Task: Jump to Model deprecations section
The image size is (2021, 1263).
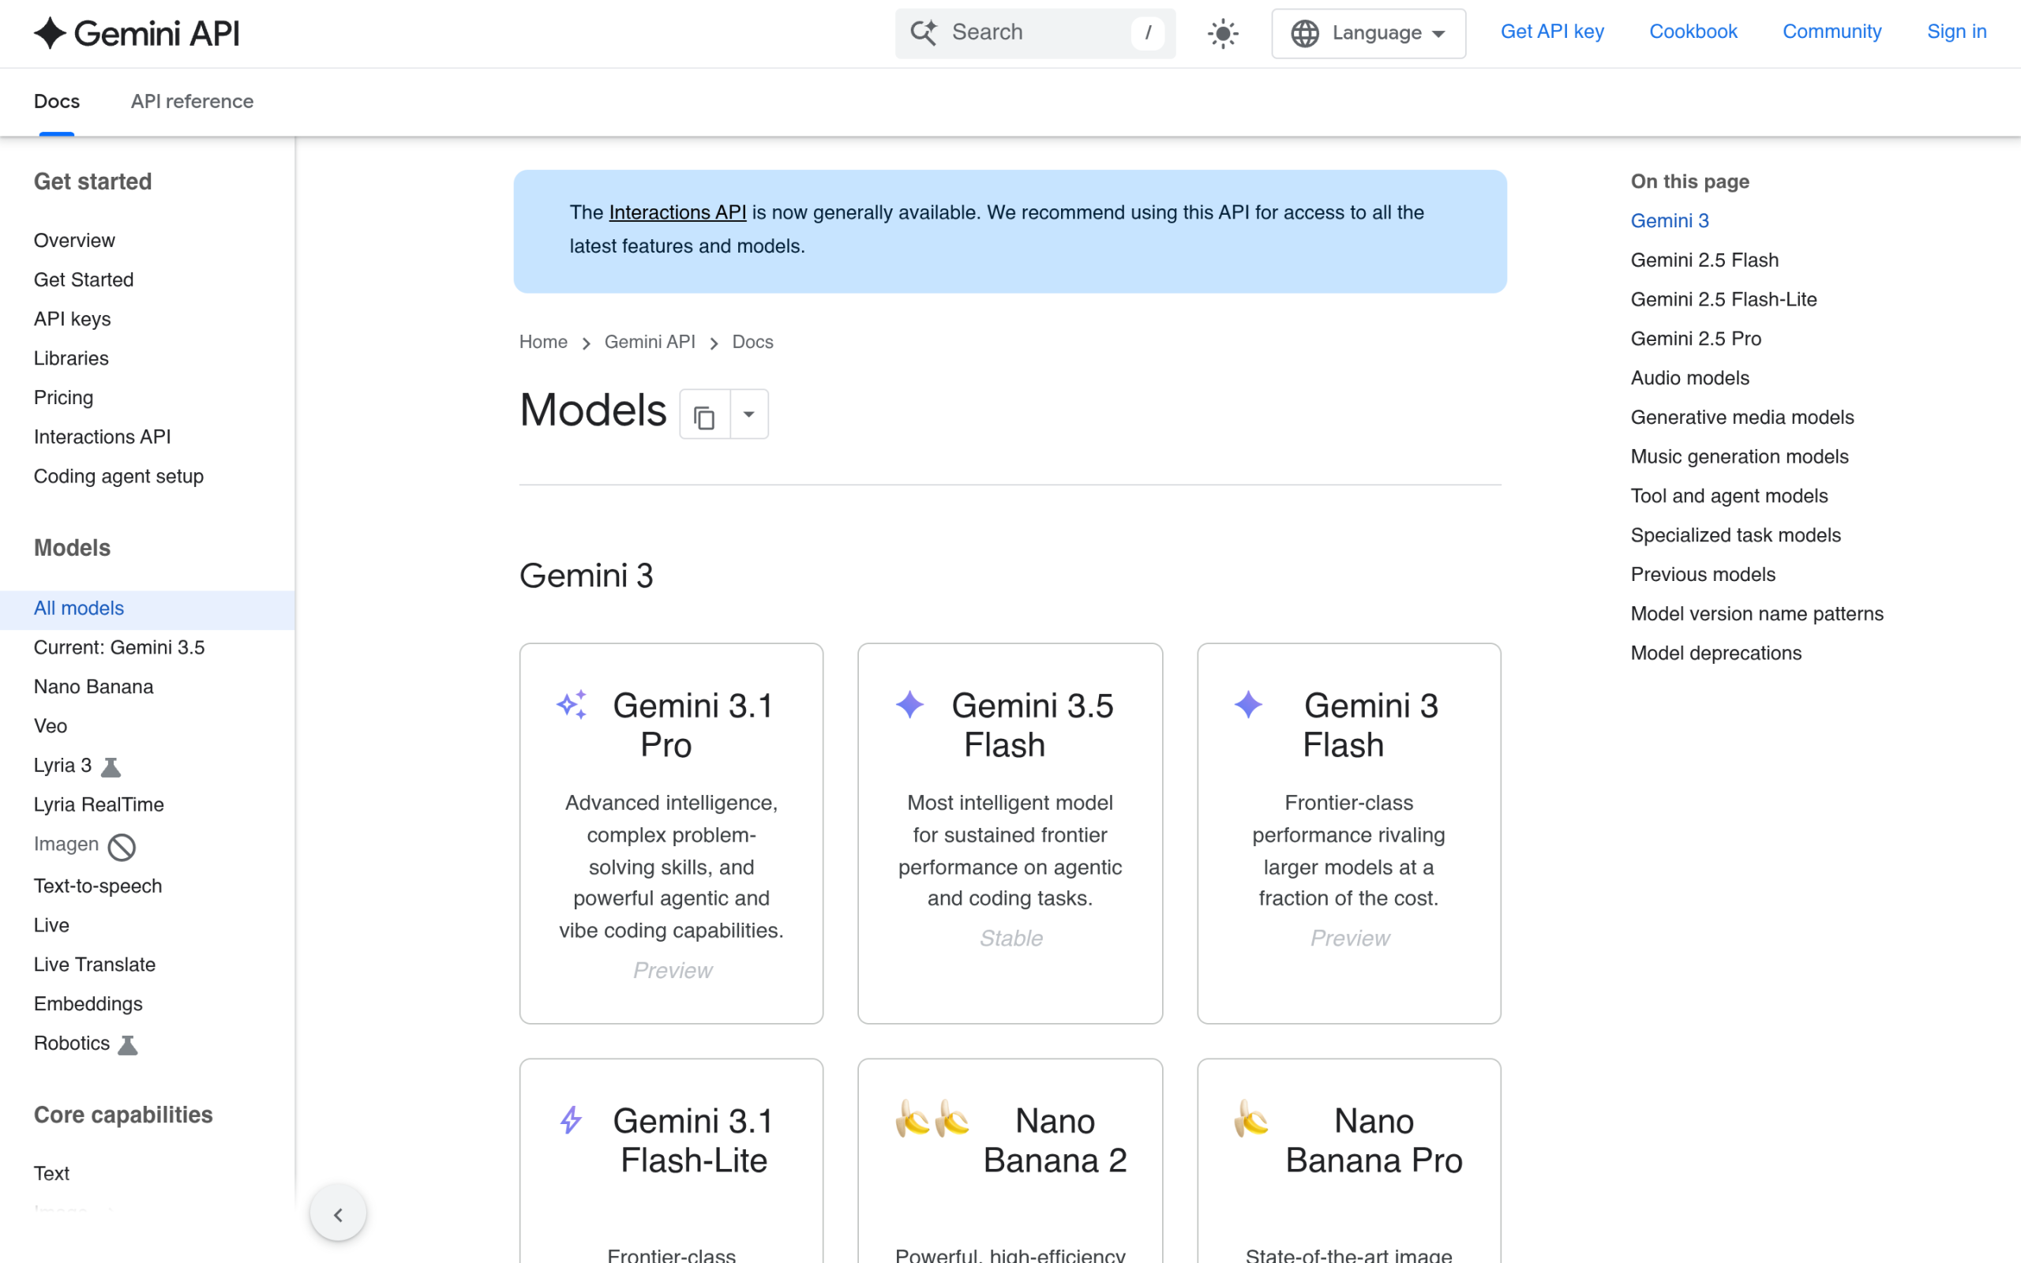Action: (1716, 652)
